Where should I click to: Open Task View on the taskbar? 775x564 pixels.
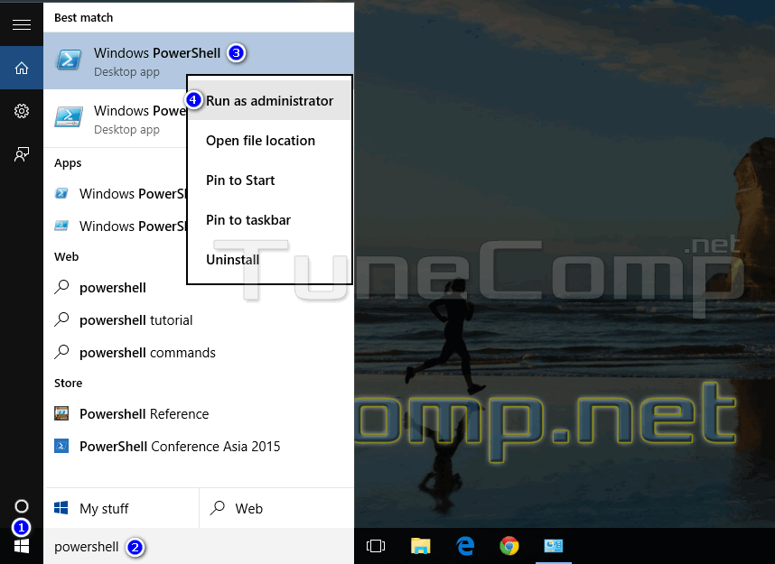[376, 546]
